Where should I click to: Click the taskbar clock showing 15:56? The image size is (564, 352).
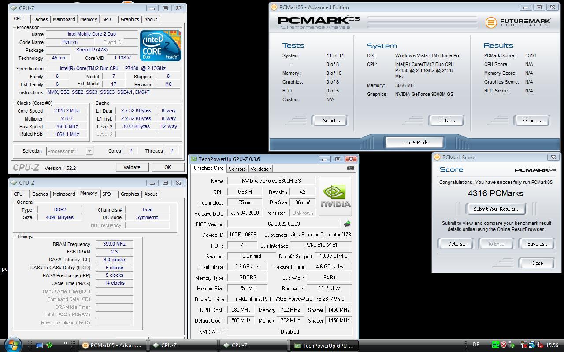(552, 345)
